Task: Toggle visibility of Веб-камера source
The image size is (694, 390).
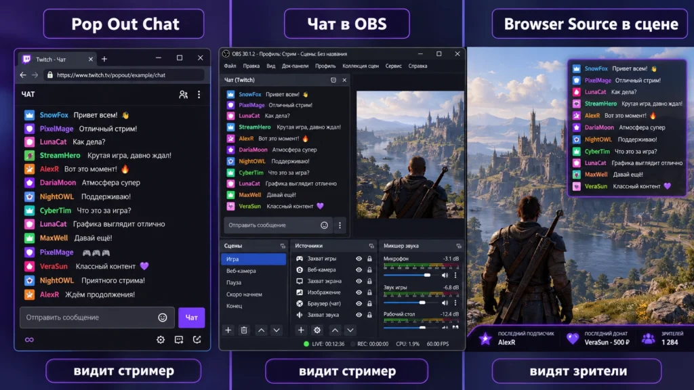Action: pyautogui.click(x=359, y=269)
